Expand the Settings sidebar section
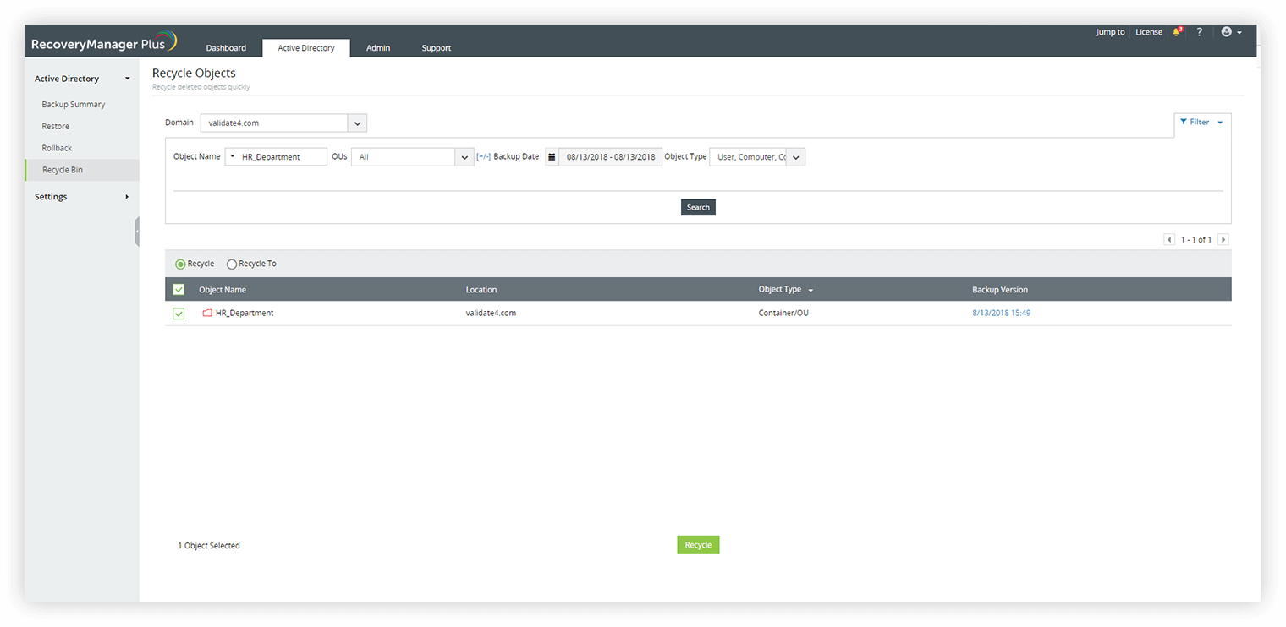1286x627 pixels. [x=127, y=197]
